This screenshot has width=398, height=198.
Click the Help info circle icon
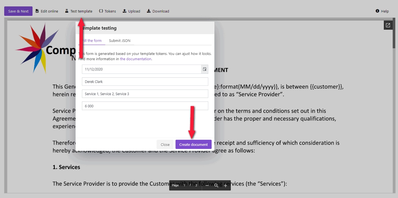click(377, 11)
